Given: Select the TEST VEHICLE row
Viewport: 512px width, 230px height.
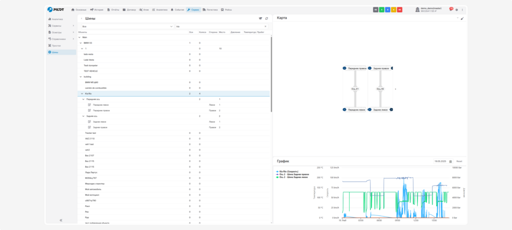Looking at the screenshot, I should 174,71.
